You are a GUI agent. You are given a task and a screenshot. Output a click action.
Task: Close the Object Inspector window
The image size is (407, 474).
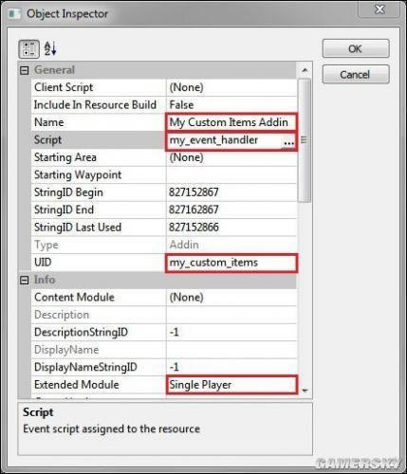coord(379,9)
